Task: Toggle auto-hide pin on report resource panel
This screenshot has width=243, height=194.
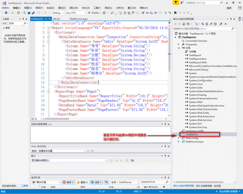Action: [x=165, y=124]
